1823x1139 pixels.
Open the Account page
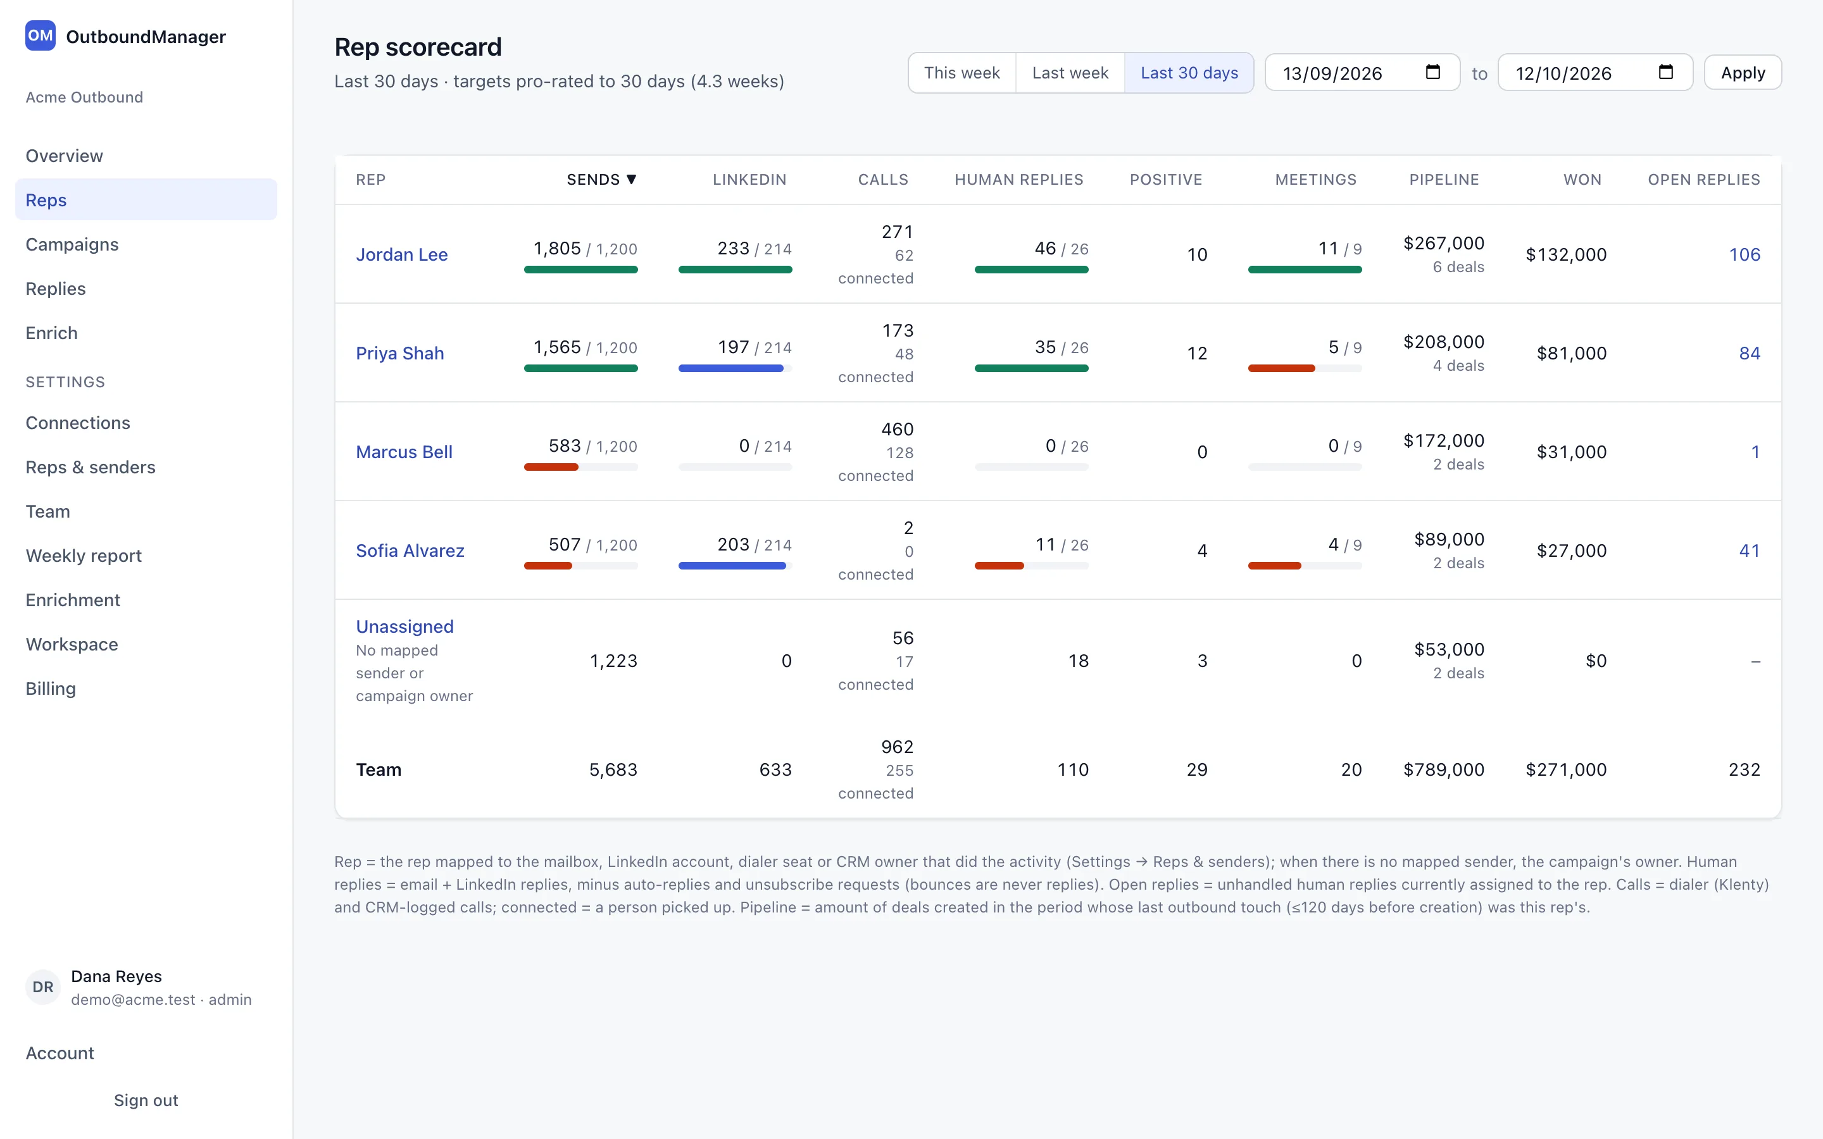coord(146,1053)
